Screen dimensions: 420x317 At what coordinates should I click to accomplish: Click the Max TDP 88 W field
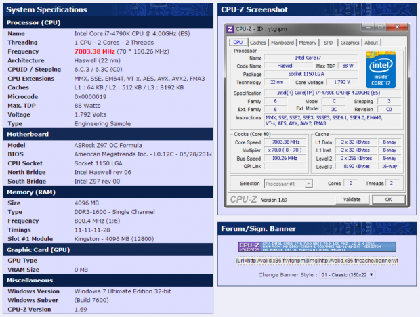coord(348,66)
